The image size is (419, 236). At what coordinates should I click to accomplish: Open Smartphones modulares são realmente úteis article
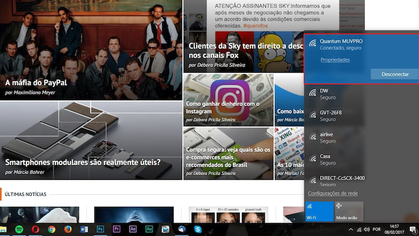(91, 141)
